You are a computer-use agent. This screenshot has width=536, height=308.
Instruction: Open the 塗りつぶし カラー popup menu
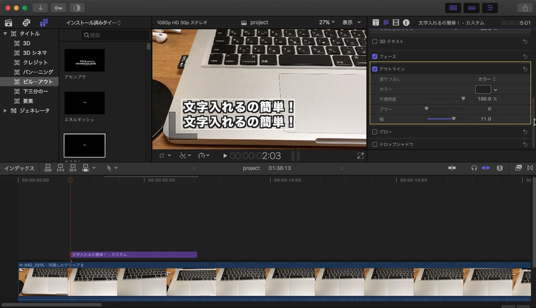(x=487, y=79)
